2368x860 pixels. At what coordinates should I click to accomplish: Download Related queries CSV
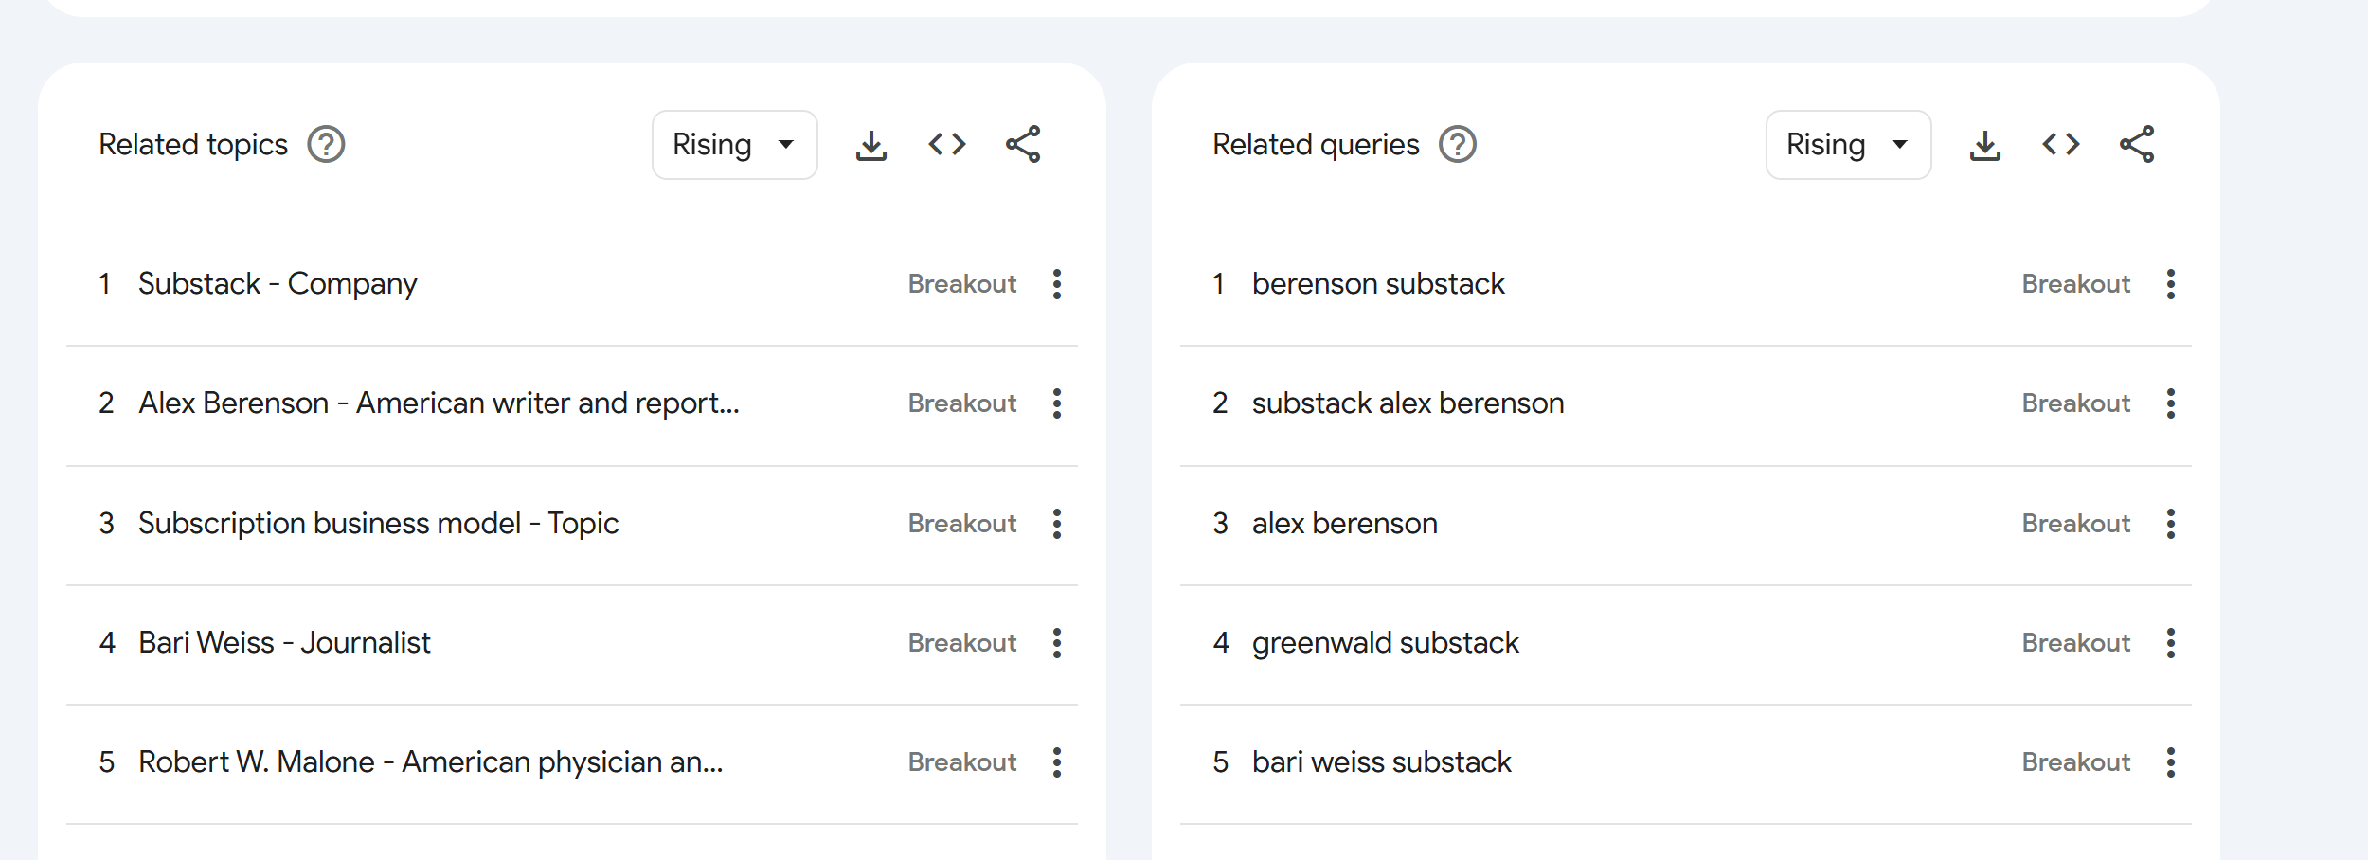[1985, 145]
